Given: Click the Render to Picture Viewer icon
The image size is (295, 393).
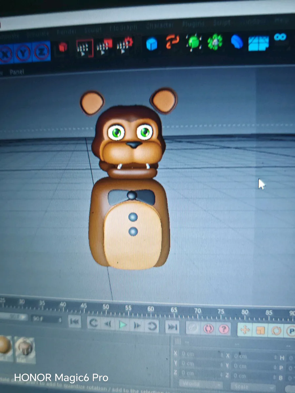Looking at the screenshot, I should click(105, 47).
